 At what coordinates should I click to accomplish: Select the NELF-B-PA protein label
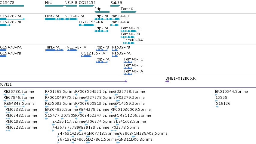(x=76, y=47)
